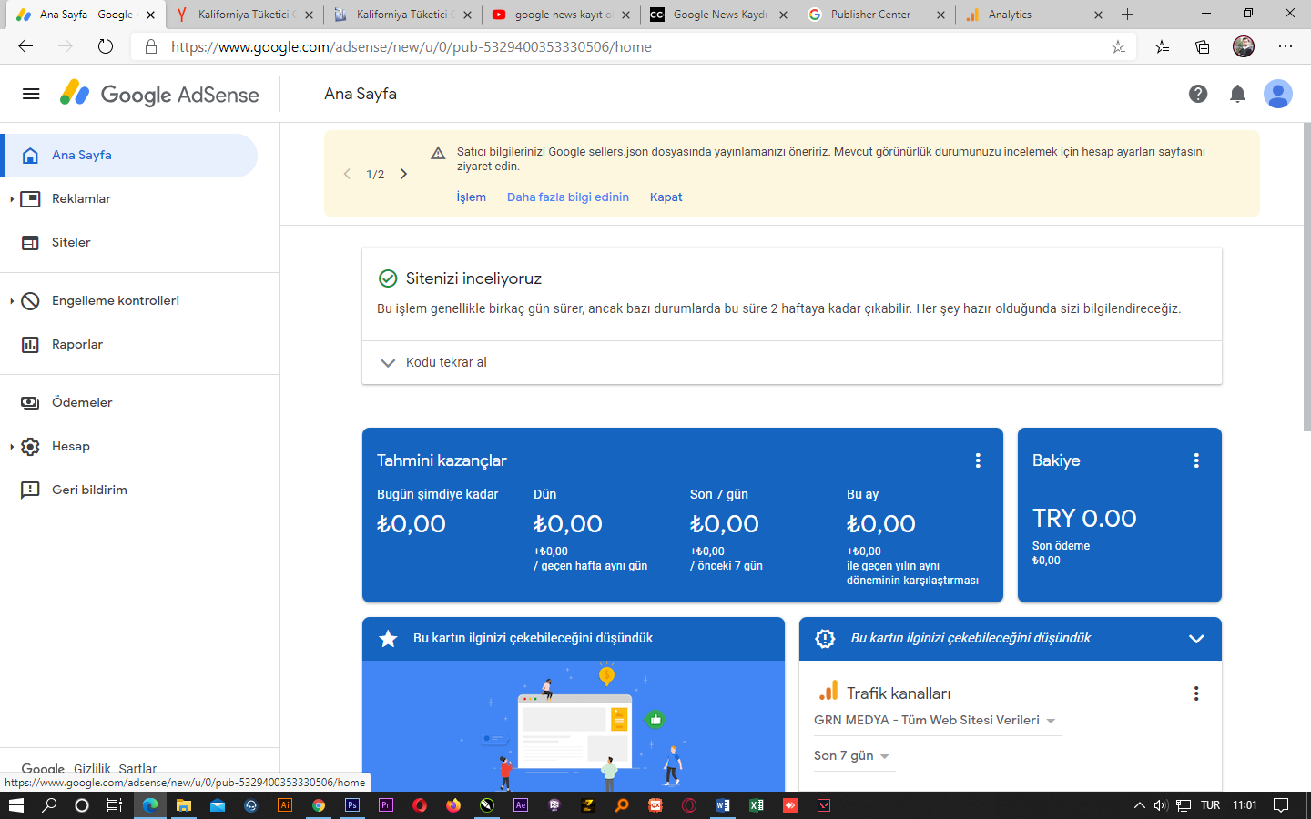Open Tahmini kazançlar card options menu

pos(978,460)
